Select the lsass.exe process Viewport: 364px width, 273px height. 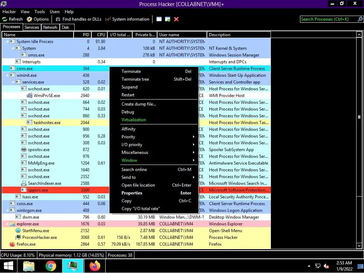[136, 197]
